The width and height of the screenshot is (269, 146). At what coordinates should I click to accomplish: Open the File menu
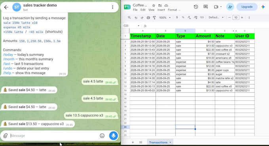tap(135, 10)
